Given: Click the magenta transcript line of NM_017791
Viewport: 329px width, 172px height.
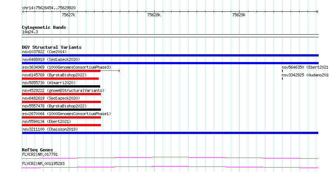Looking at the screenshot, I should (170, 158).
